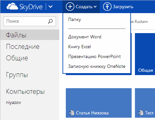Choose Презентацию PowerPoint menu entry
This screenshot has height=120, width=155.
coord(94,57)
